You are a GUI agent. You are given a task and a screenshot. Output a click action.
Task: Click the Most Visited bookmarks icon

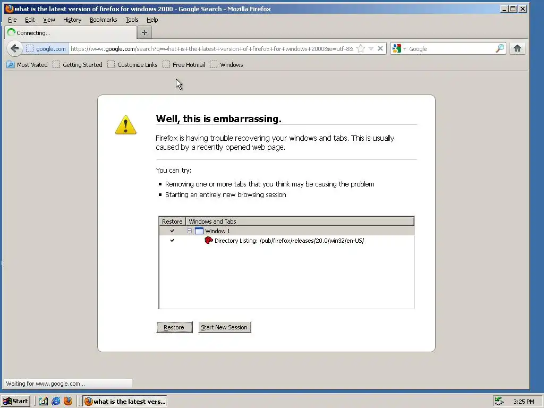point(11,64)
